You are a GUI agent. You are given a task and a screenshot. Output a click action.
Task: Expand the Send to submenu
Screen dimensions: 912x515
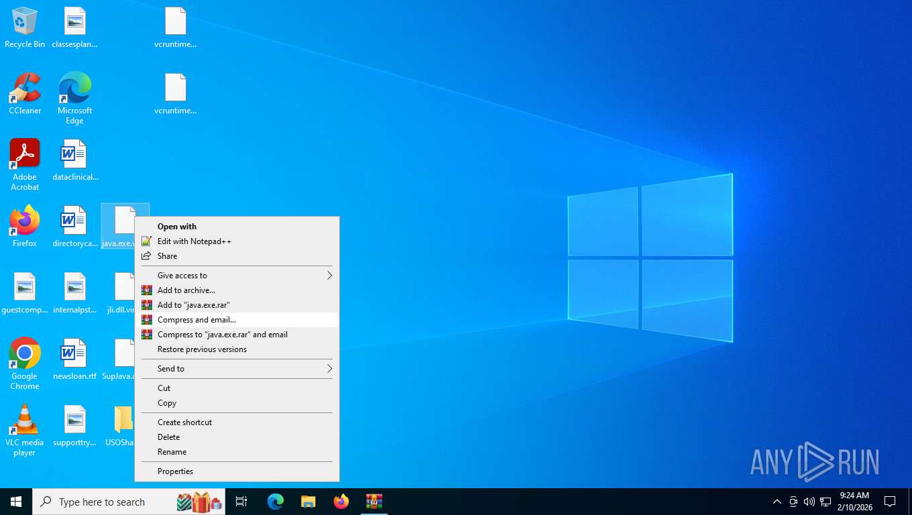237,369
